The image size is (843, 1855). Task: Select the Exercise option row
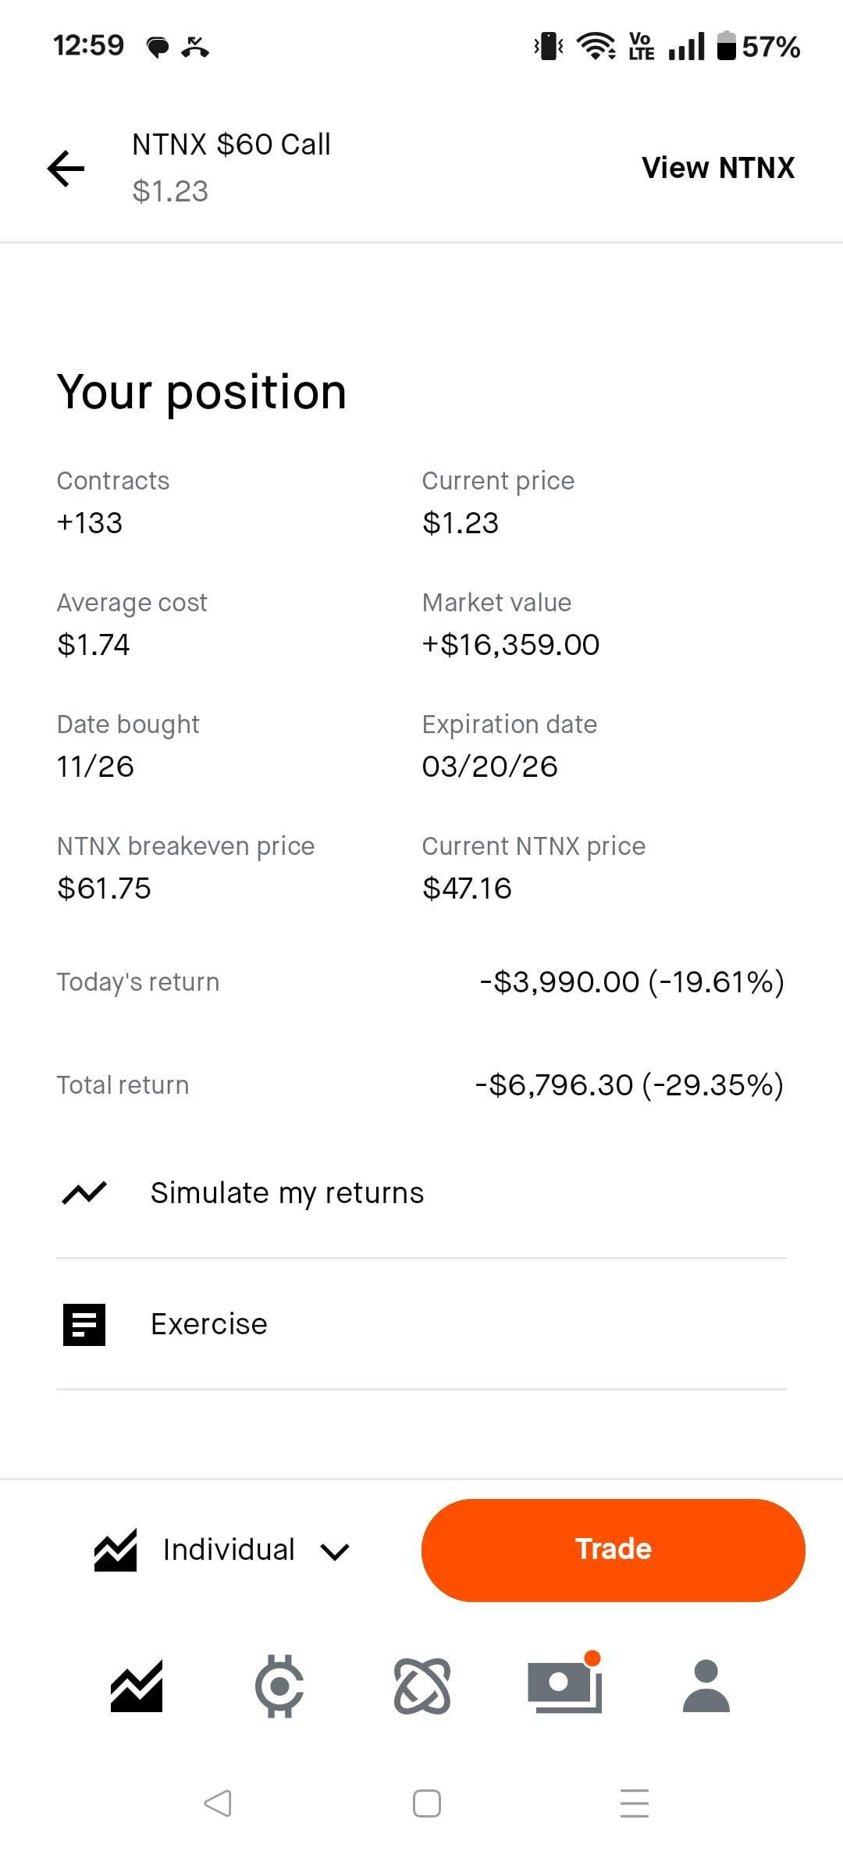pyautogui.click(x=421, y=1324)
